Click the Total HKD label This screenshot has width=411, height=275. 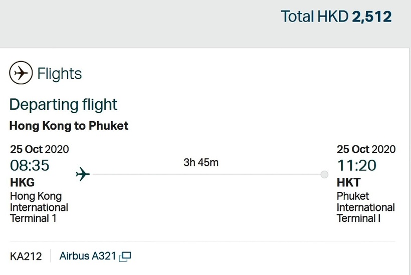pyautogui.click(x=314, y=17)
